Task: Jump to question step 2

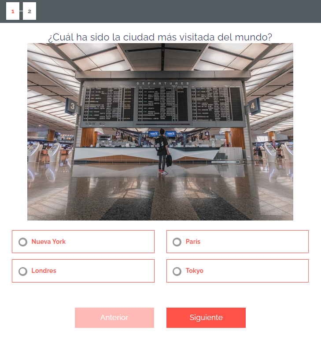Action: click(30, 11)
